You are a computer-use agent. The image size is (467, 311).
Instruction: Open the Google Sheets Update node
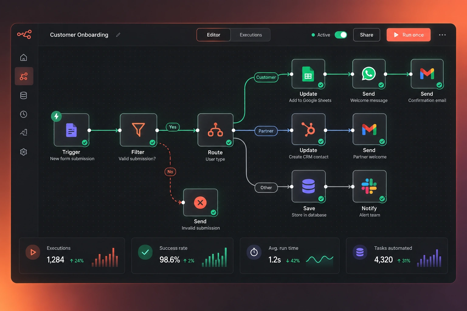pos(308,74)
